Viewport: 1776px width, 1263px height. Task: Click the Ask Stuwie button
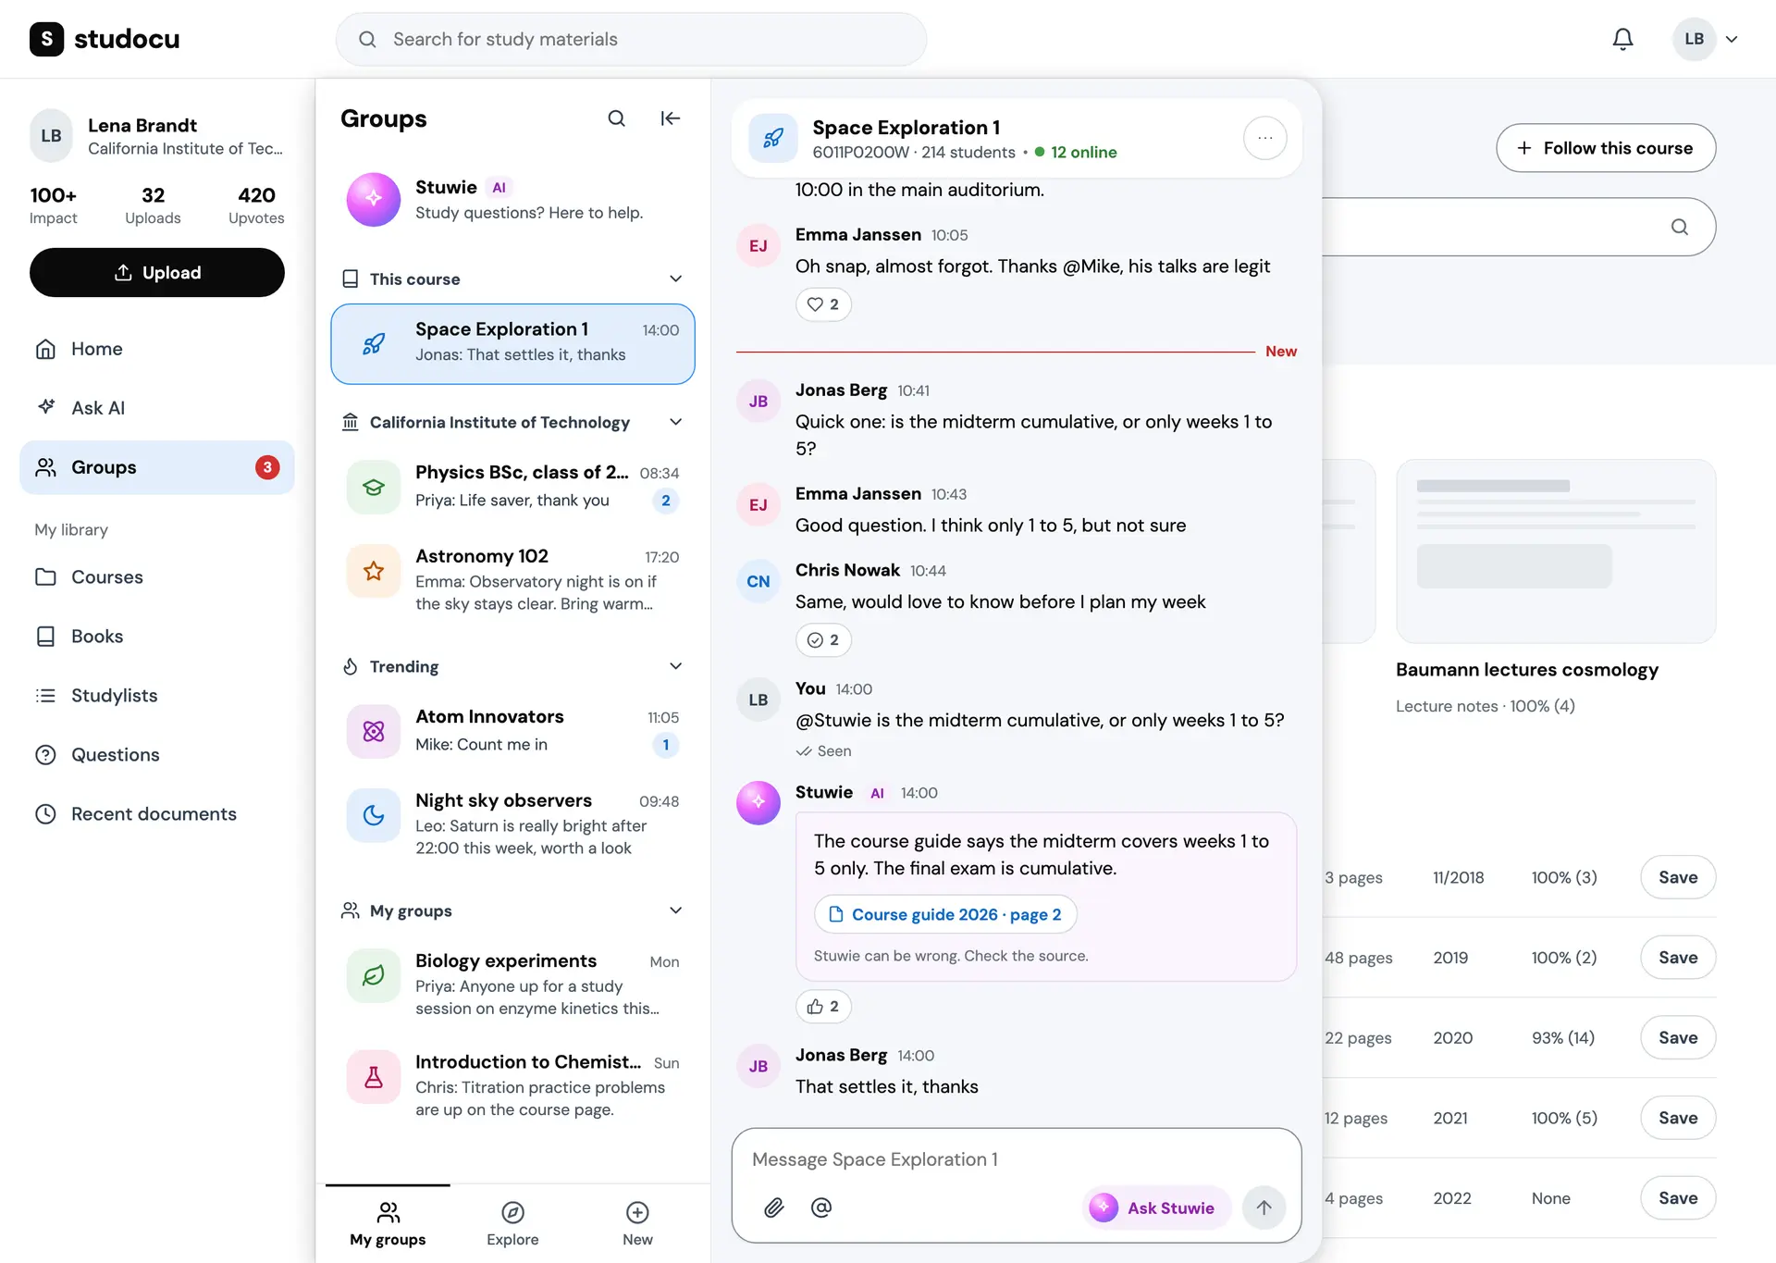(1156, 1207)
